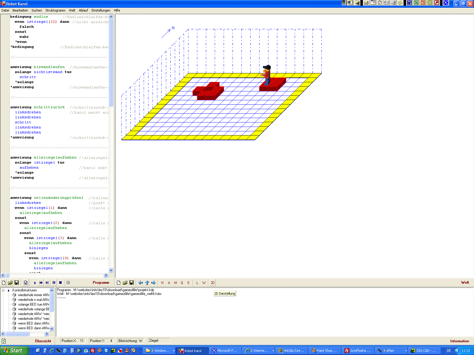474x355 pixels.
Task: Select 'wiederhole solange BE' tree item
Action: 33,309
